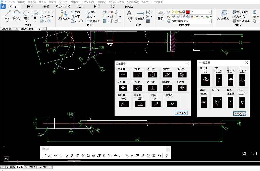This screenshot has height=171, width=260.
Task: Click the I-beam icon in 修飾図 toolbar
Action: tap(154, 155)
